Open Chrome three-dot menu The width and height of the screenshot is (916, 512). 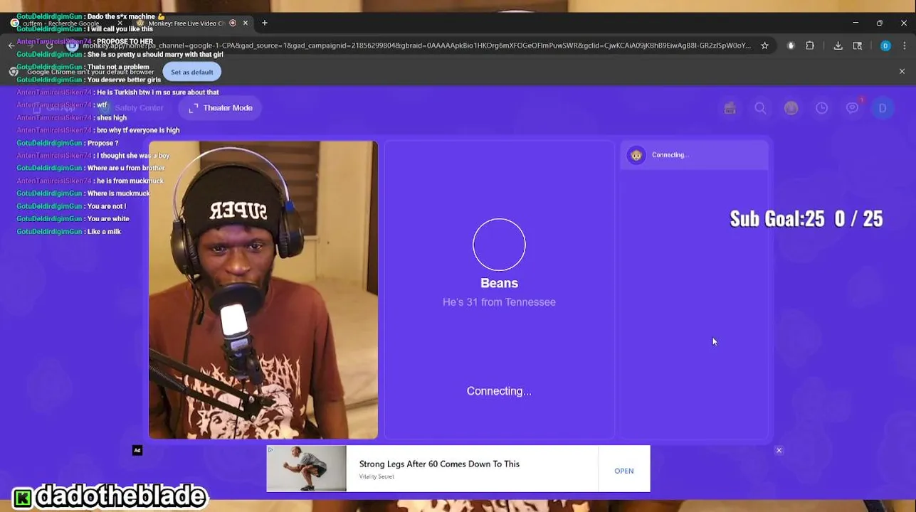[905, 46]
